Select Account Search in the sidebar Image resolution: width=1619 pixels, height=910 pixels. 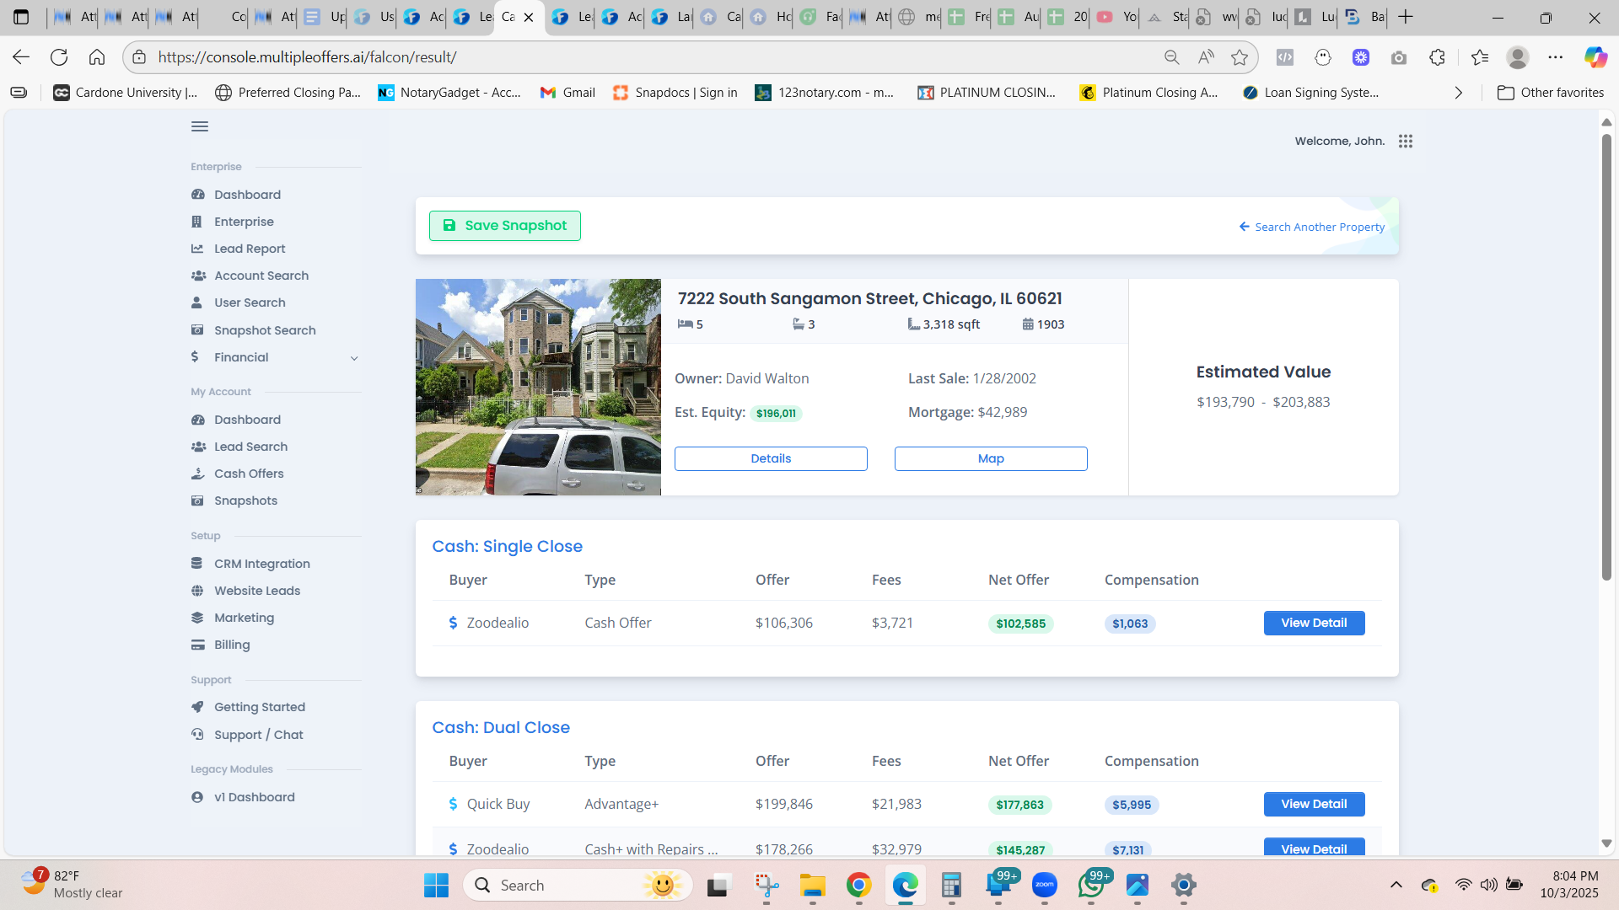260,275
